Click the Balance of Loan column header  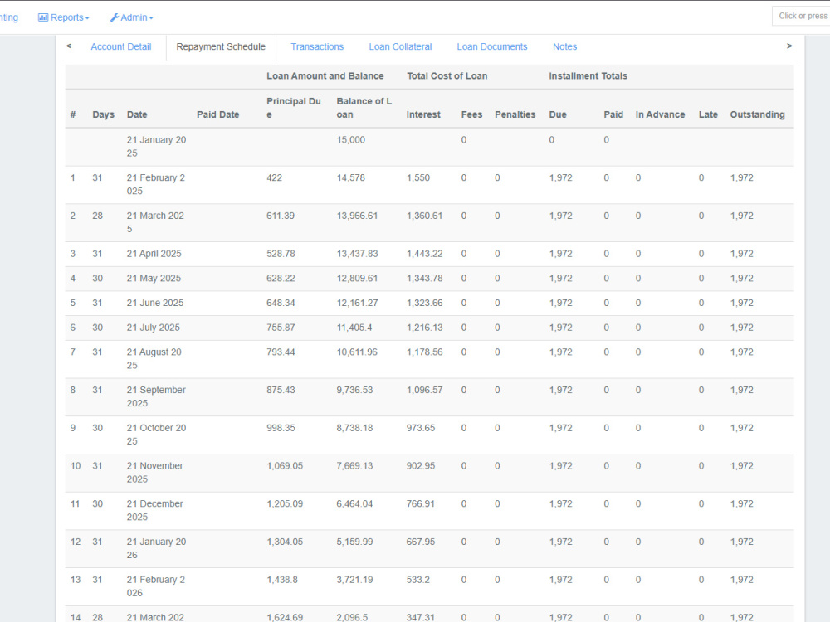[x=364, y=108]
